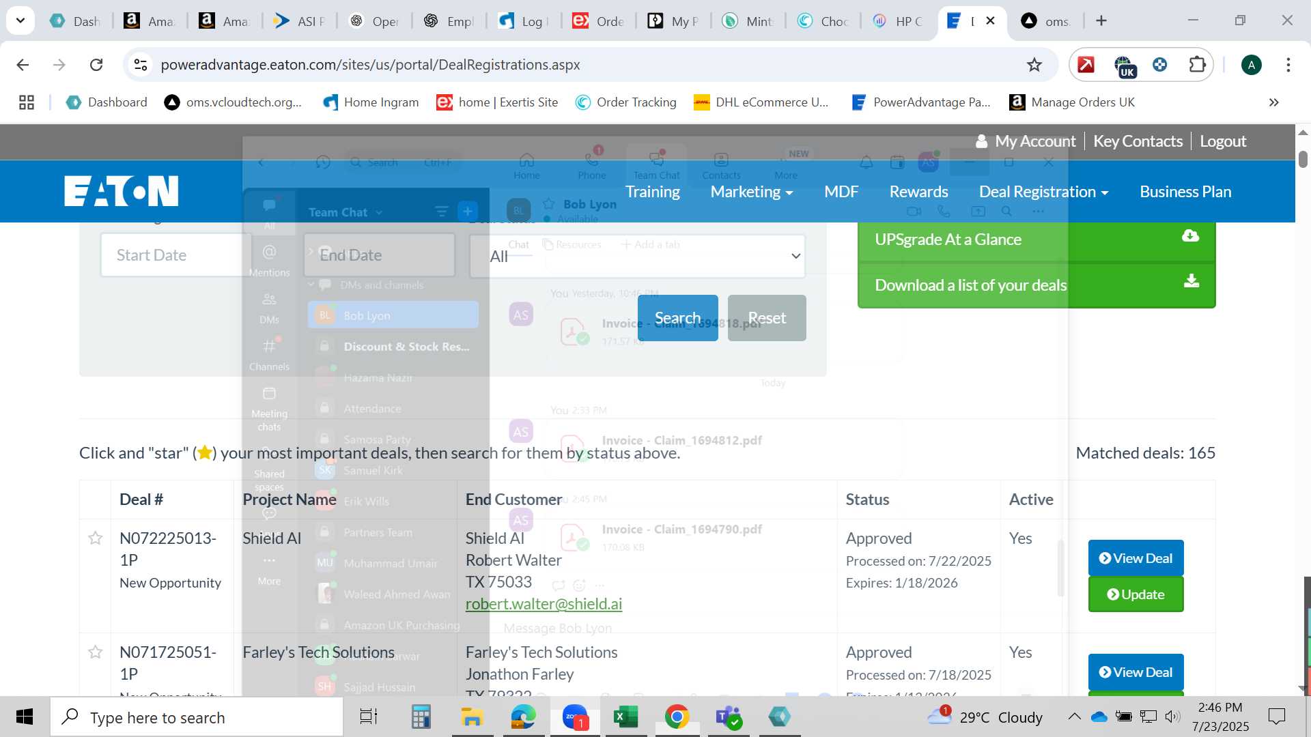Image resolution: width=1311 pixels, height=737 pixels.
Task: Open robert.walter@shield.ai email link
Action: coord(544,604)
